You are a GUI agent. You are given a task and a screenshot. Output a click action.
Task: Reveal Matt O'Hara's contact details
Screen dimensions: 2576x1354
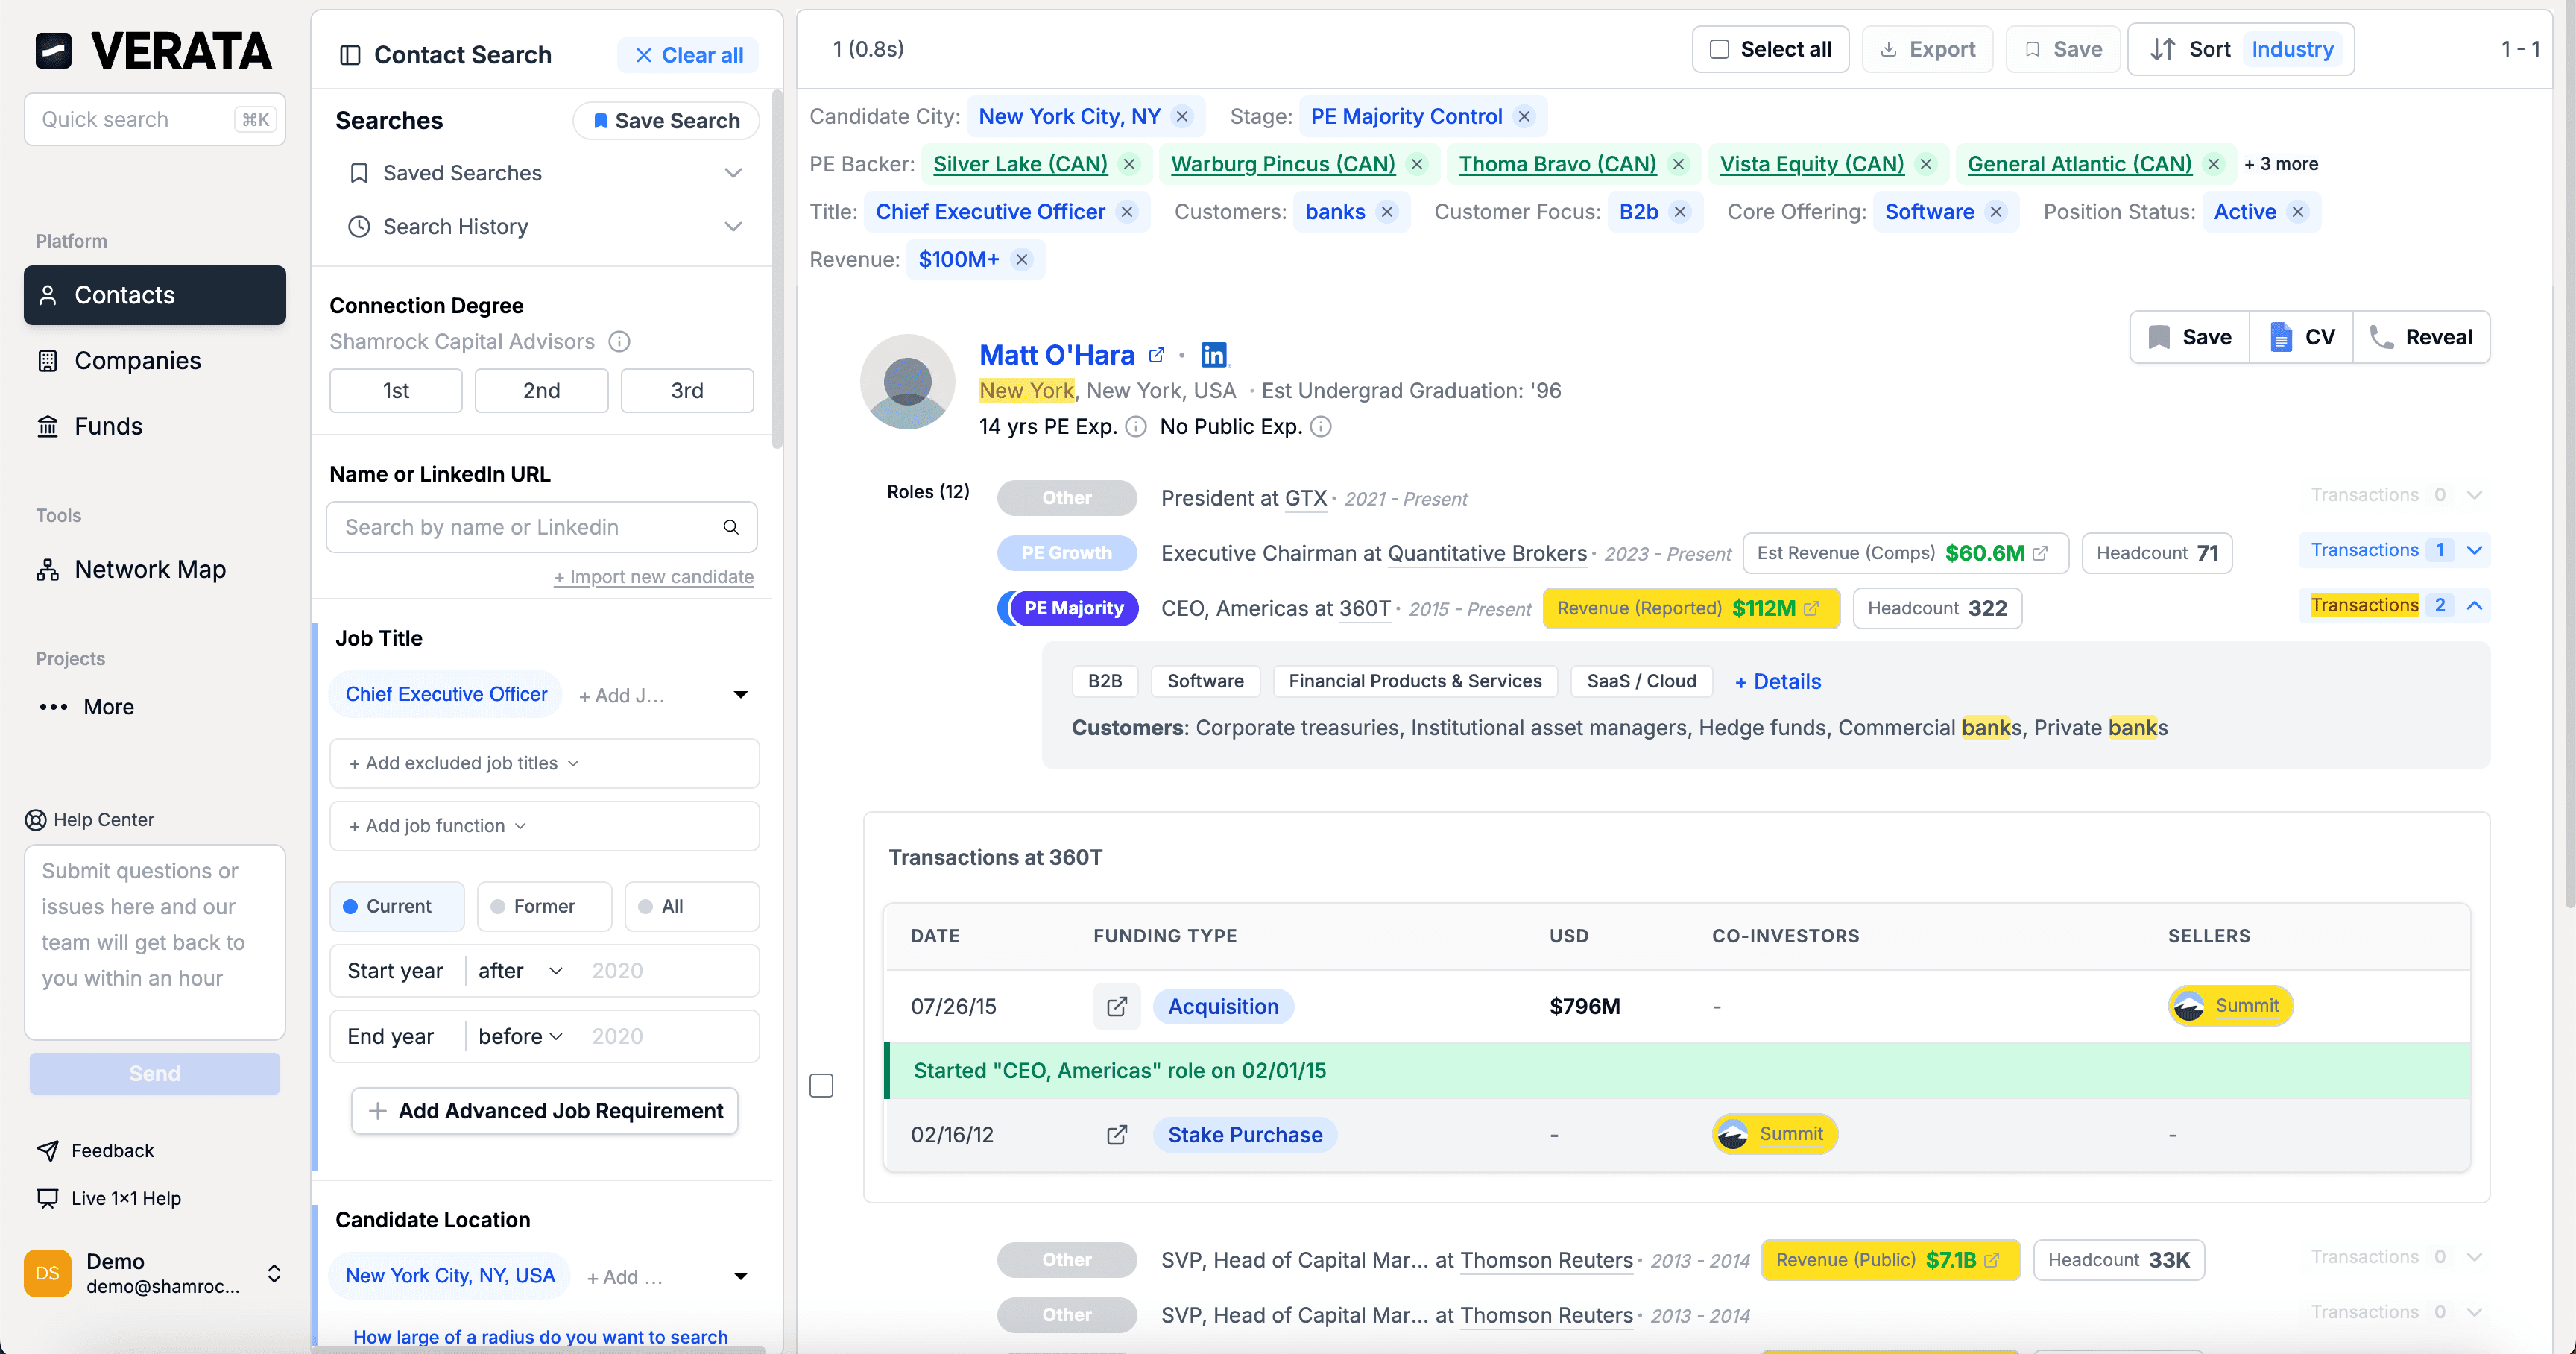click(x=2421, y=337)
